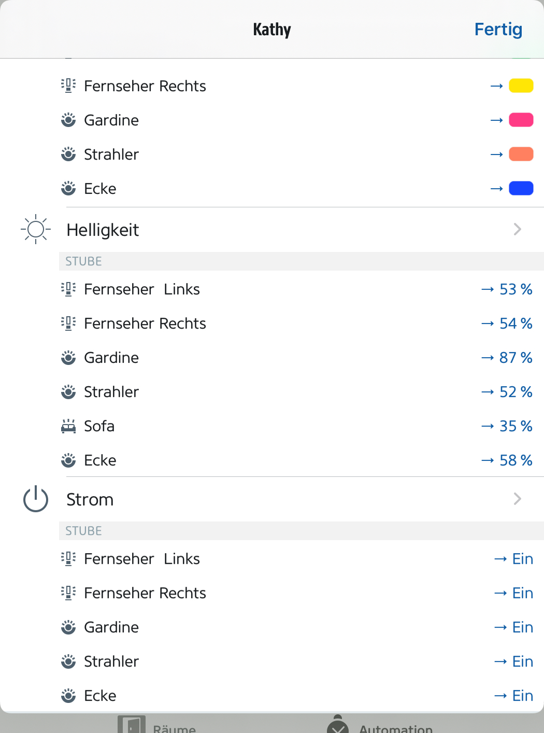544x733 pixels.
Task: Click Strahler spotlight icon in Strom section
Action: pyautogui.click(x=68, y=661)
